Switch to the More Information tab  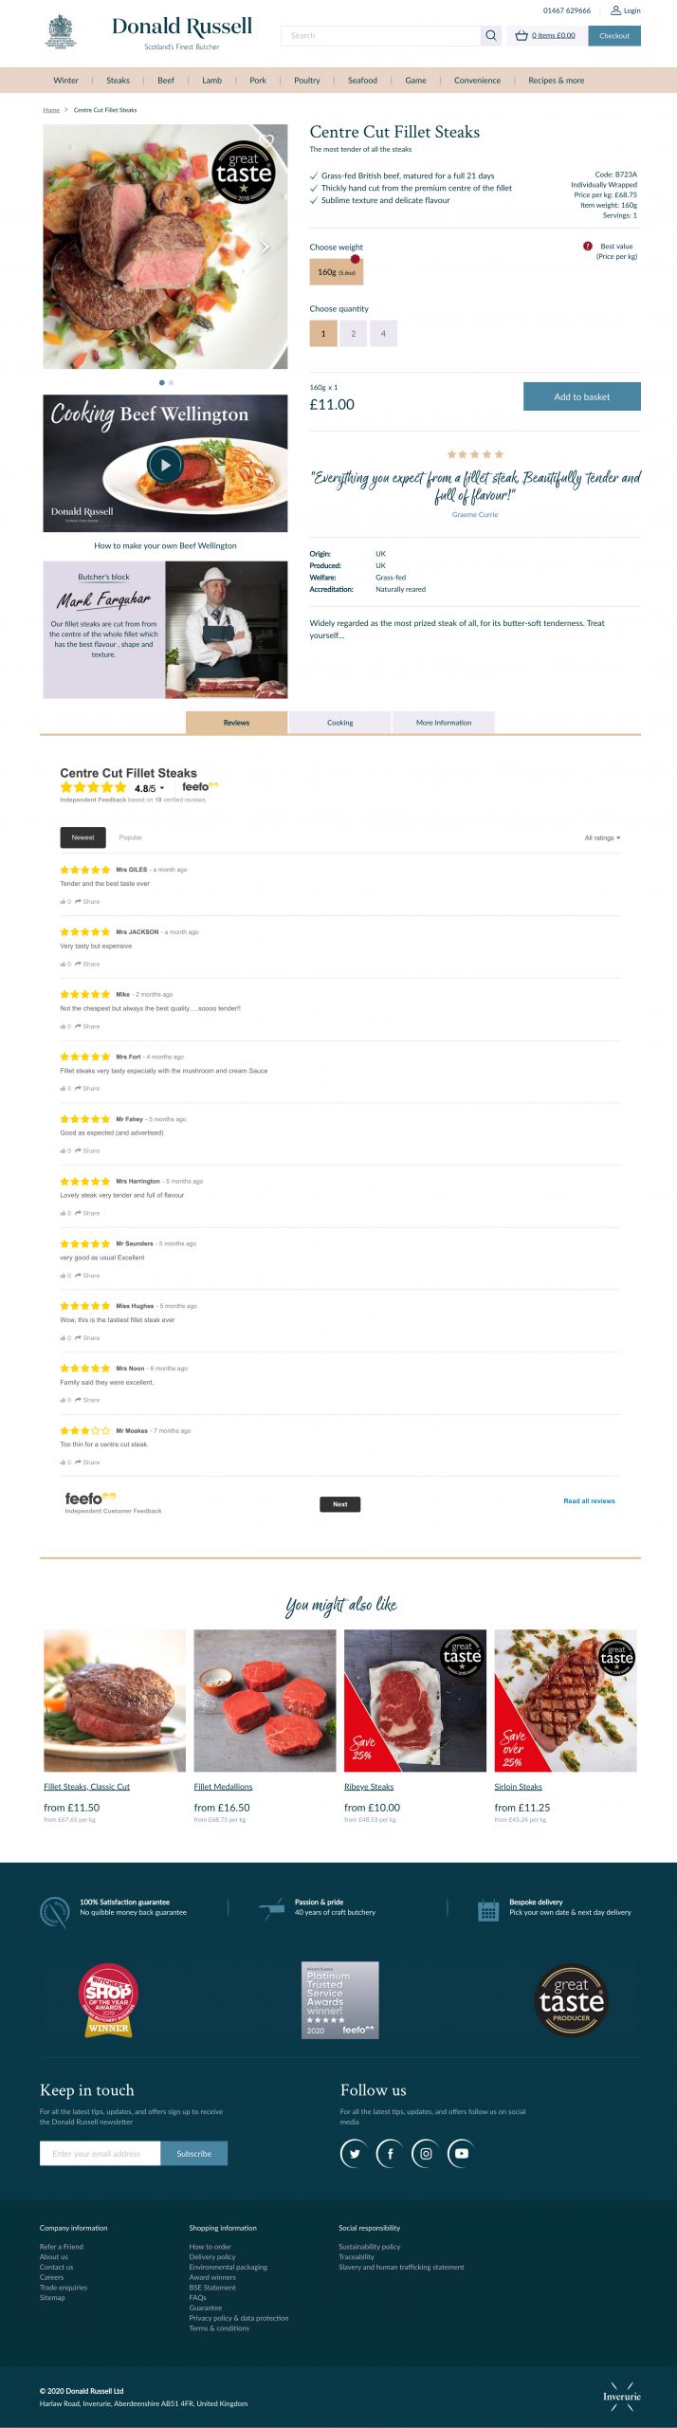click(444, 723)
